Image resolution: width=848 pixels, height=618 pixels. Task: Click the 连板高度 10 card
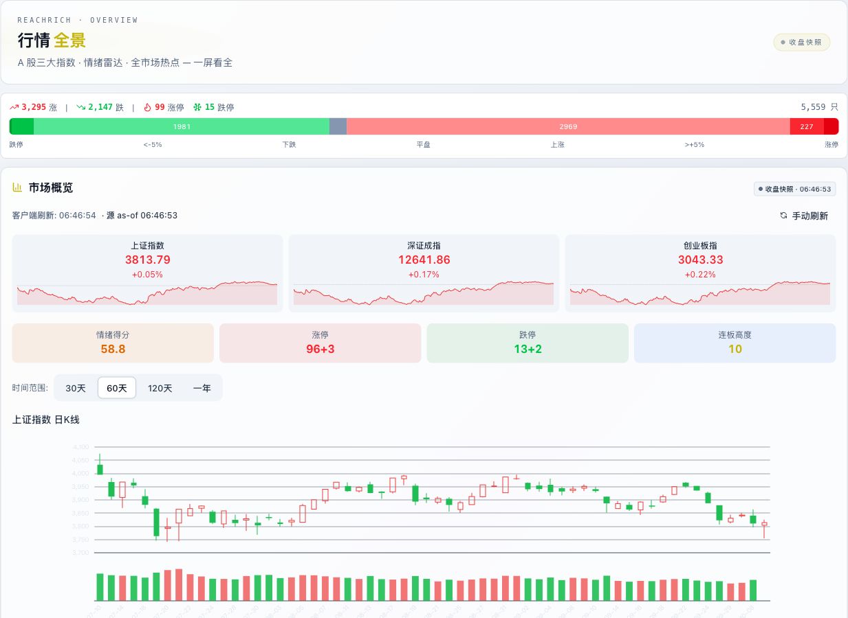[735, 343]
